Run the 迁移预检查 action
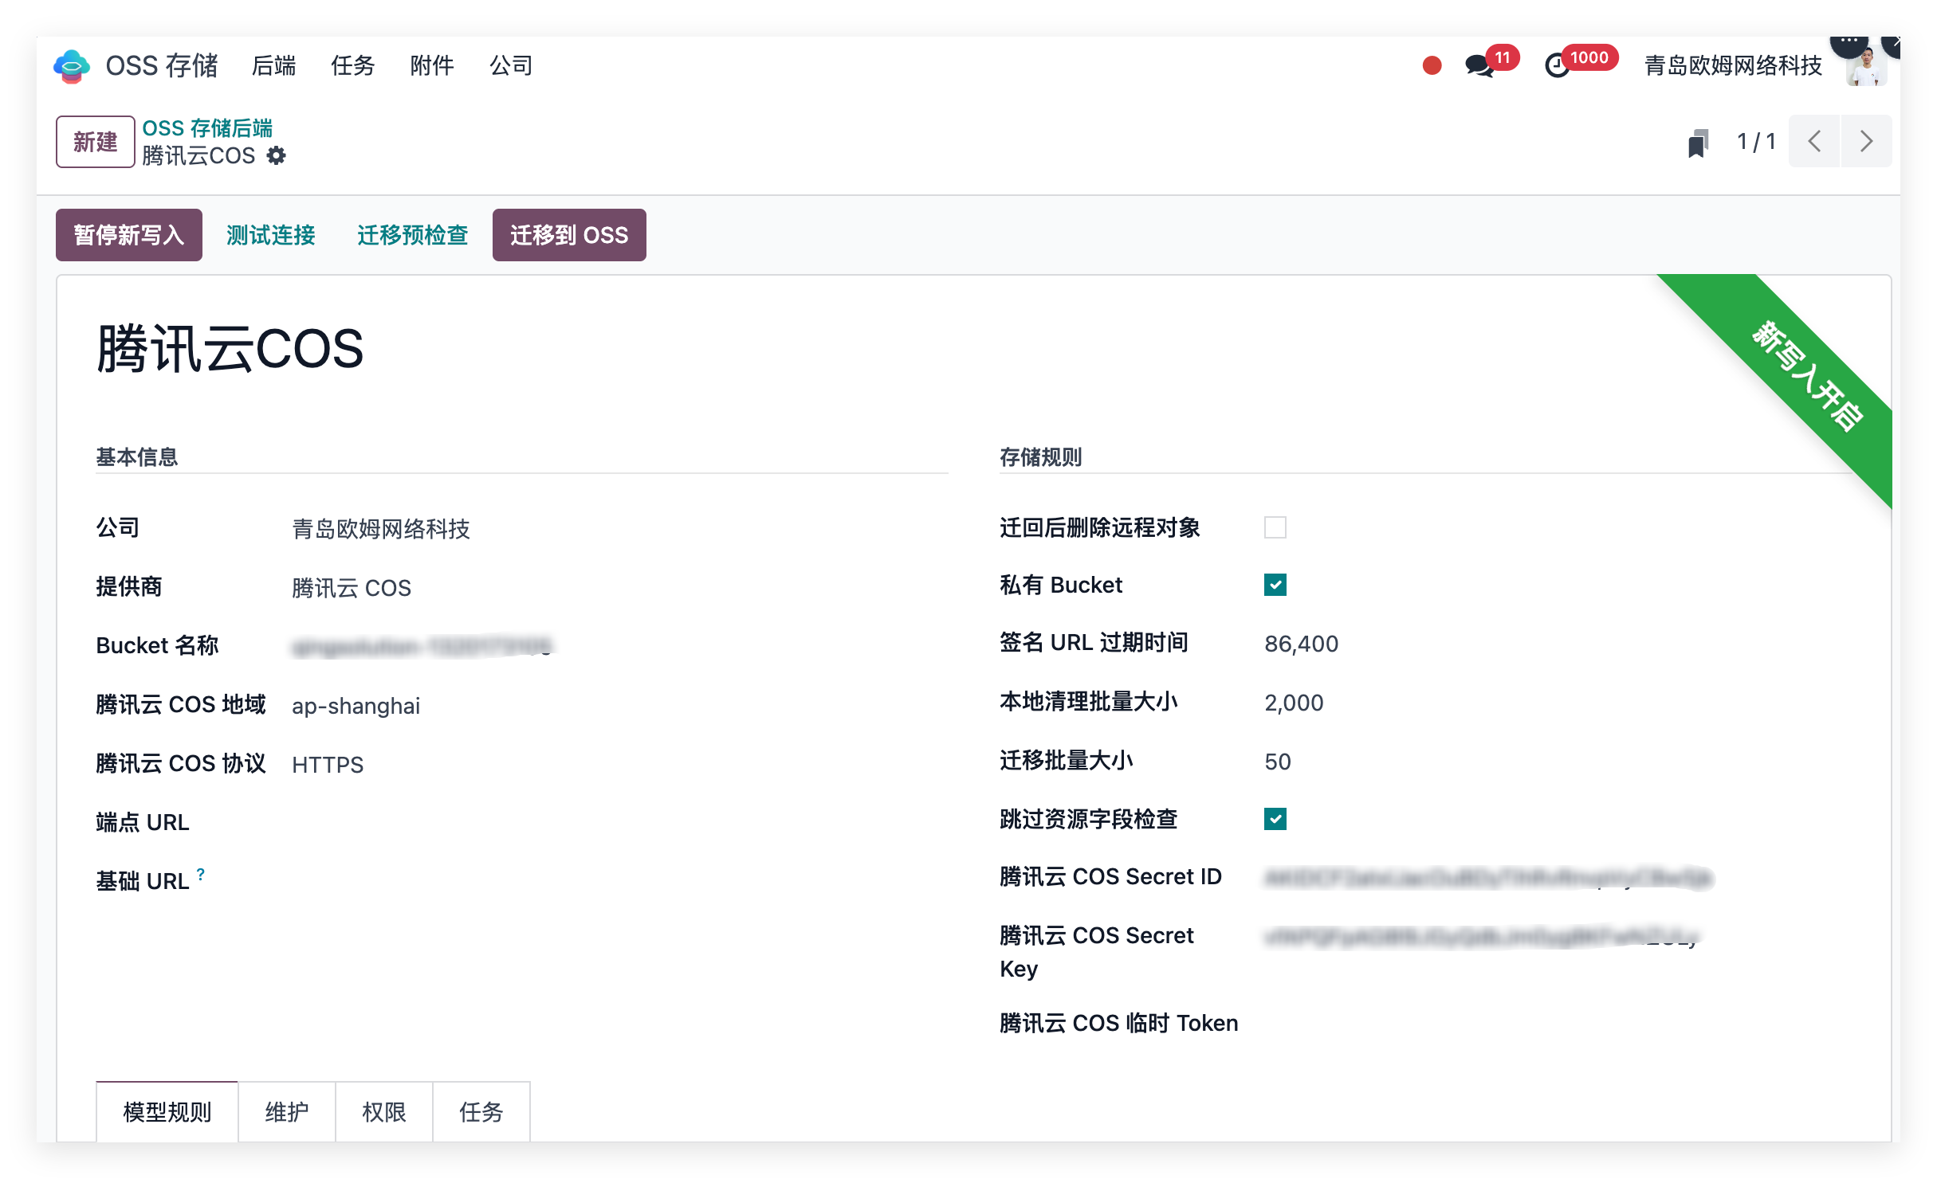The image size is (1937, 1179). coord(412,235)
